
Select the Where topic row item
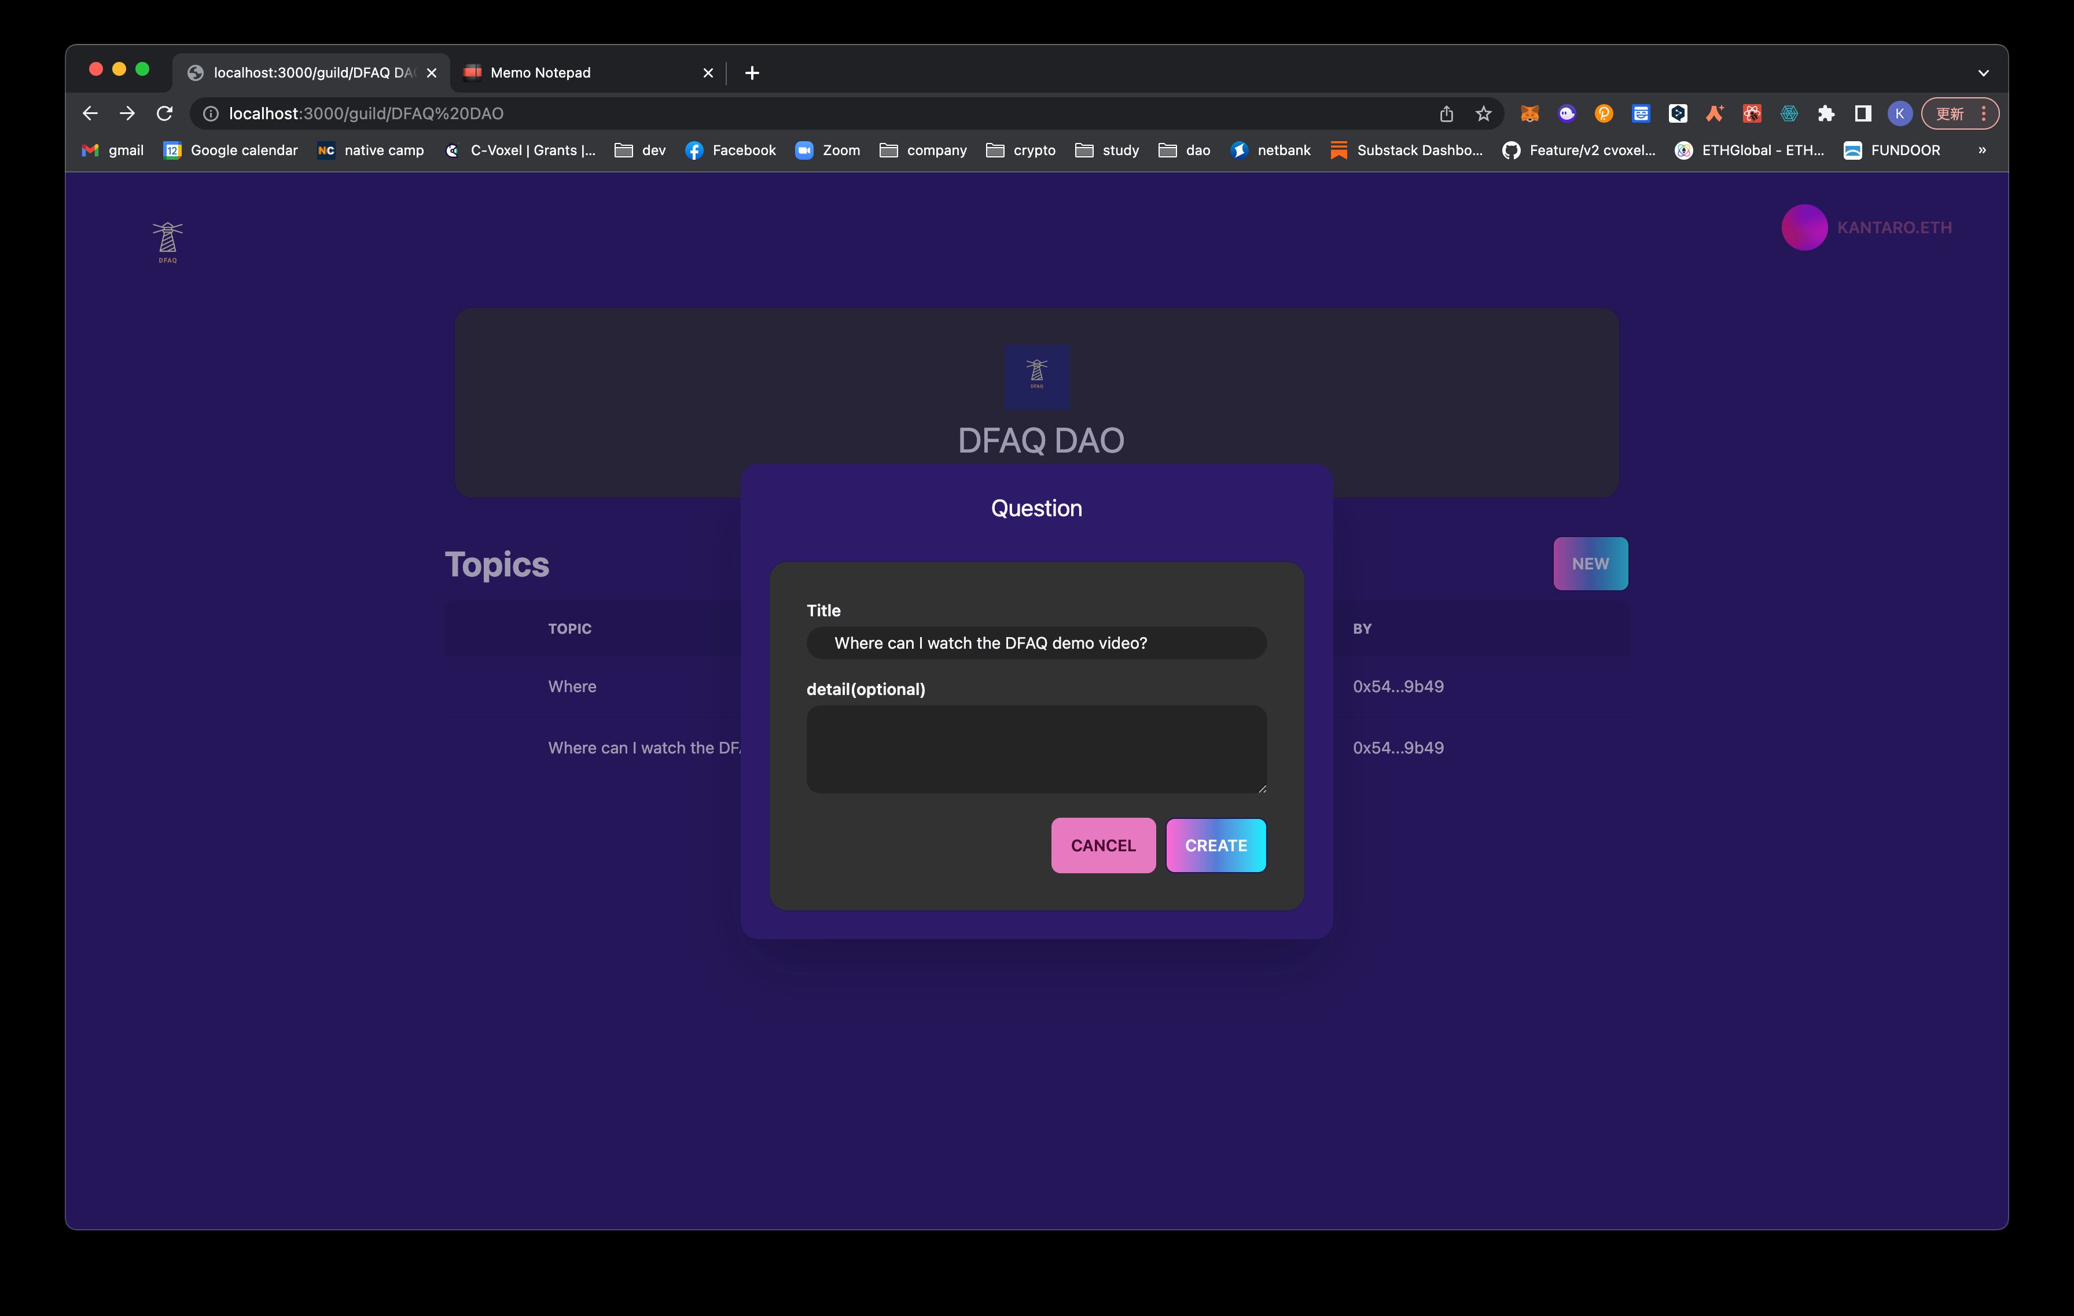571,686
